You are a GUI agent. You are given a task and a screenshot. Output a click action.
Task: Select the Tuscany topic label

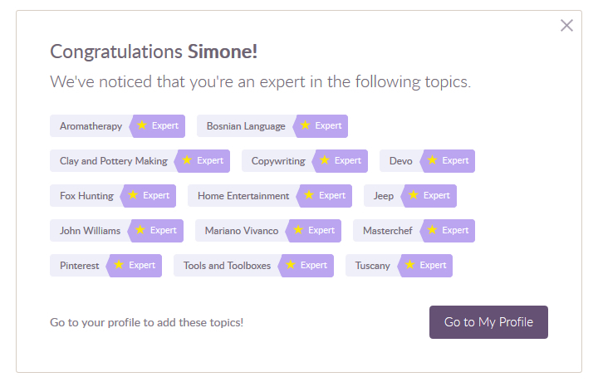point(372,266)
